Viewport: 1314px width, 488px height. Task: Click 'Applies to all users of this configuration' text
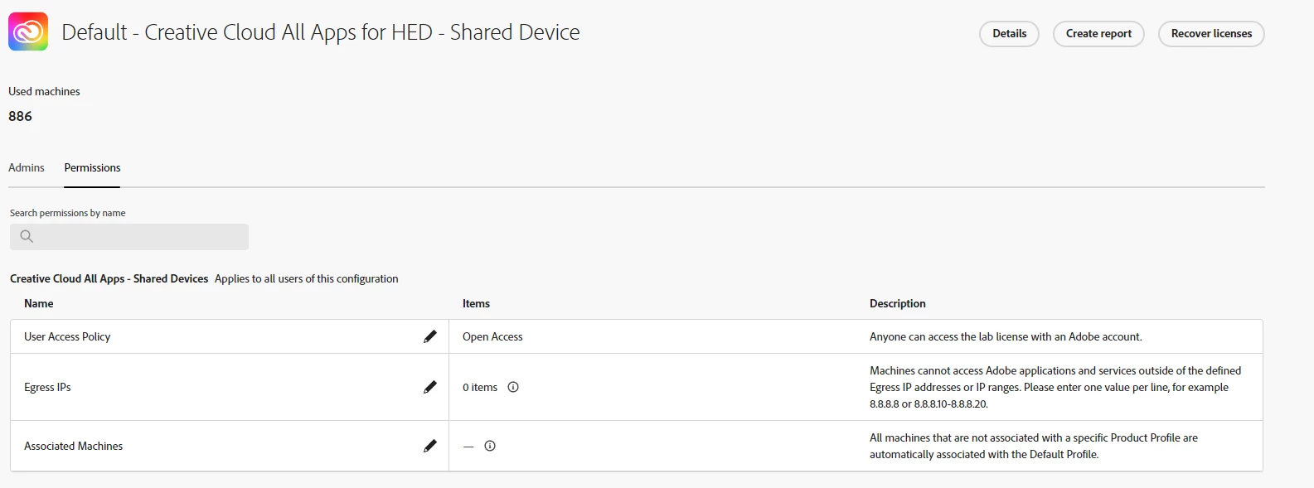click(x=307, y=278)
